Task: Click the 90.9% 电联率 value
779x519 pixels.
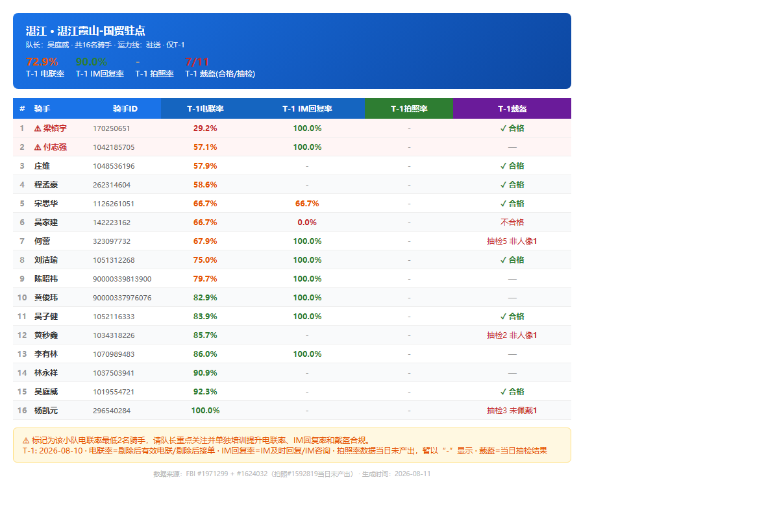Action: coord(205,373)
